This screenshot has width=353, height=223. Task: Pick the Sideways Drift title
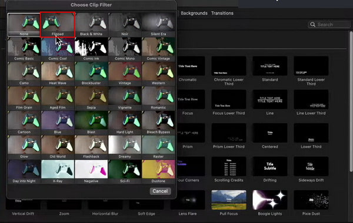[x=311, y=170]
